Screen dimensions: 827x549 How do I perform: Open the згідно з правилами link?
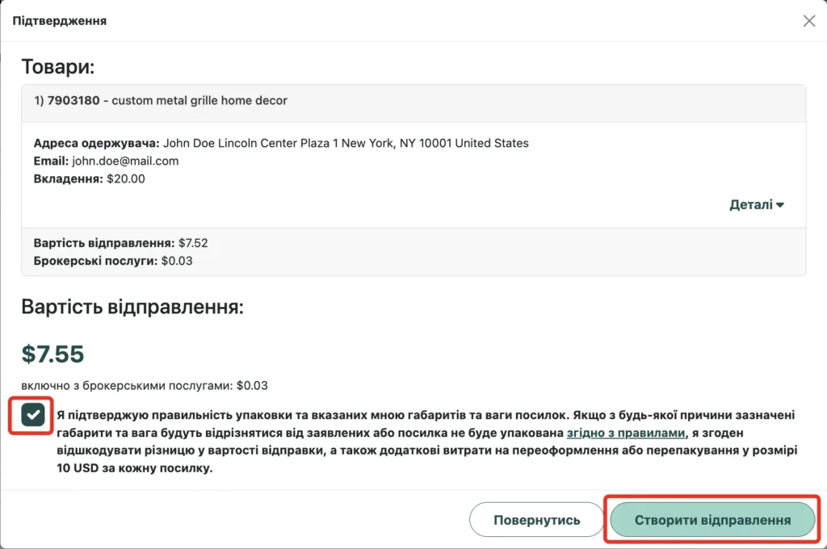(626, 433)
